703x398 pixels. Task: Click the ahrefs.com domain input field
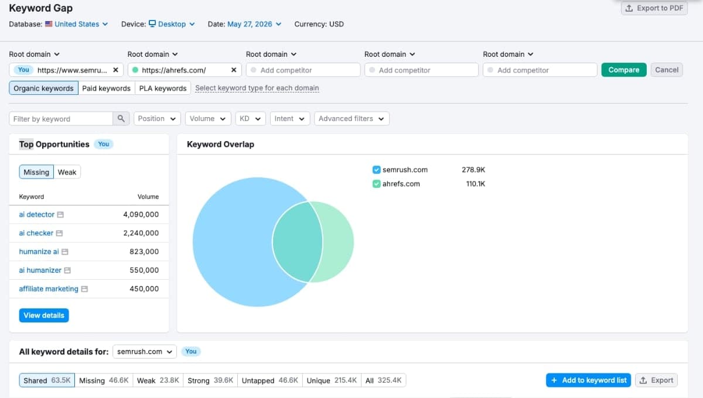point(185,70)
